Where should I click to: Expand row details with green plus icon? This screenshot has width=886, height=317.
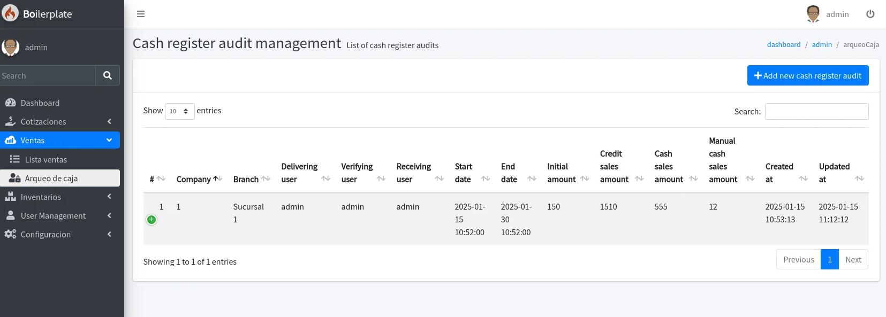pyautogui.click(x=152, y=220)
